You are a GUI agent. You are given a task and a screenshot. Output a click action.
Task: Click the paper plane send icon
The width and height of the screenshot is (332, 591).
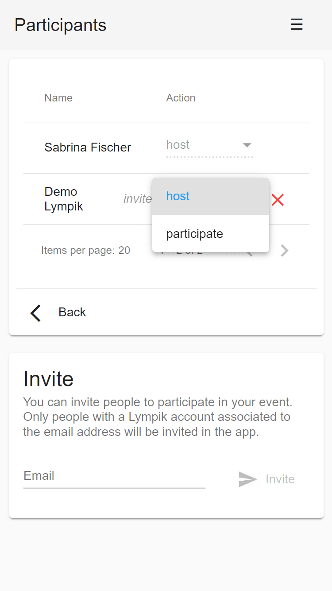tap(247, 479)
